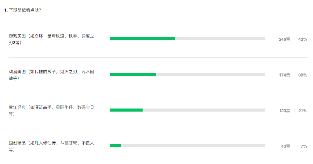Screen dimensions: 313x164
Task: Click the 174票 vote count
Action: (x=285, y=75)
